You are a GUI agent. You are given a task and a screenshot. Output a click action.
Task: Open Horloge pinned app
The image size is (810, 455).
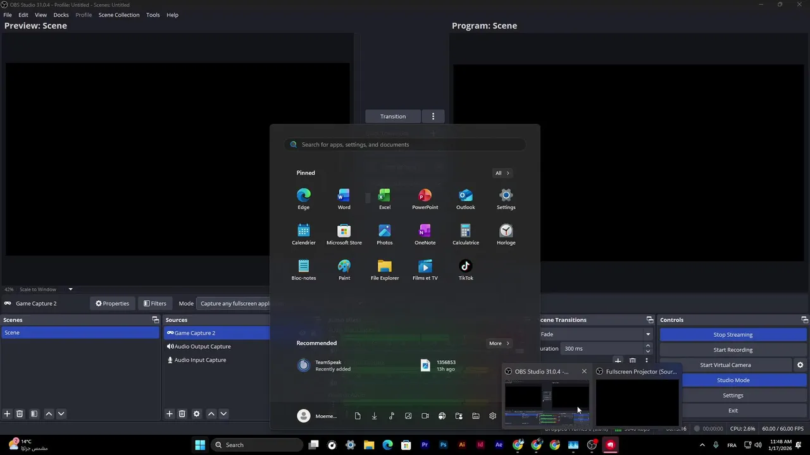click(x=506, y=234)
